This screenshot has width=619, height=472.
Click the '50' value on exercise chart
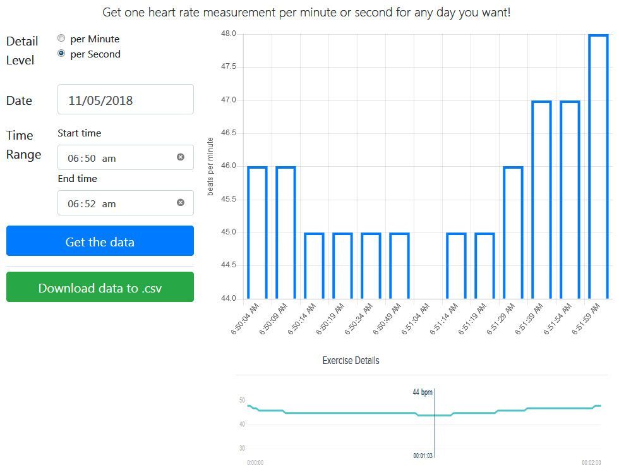242,400
